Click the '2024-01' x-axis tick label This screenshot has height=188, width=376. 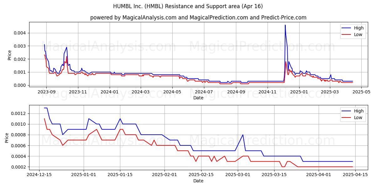(110, 92)
